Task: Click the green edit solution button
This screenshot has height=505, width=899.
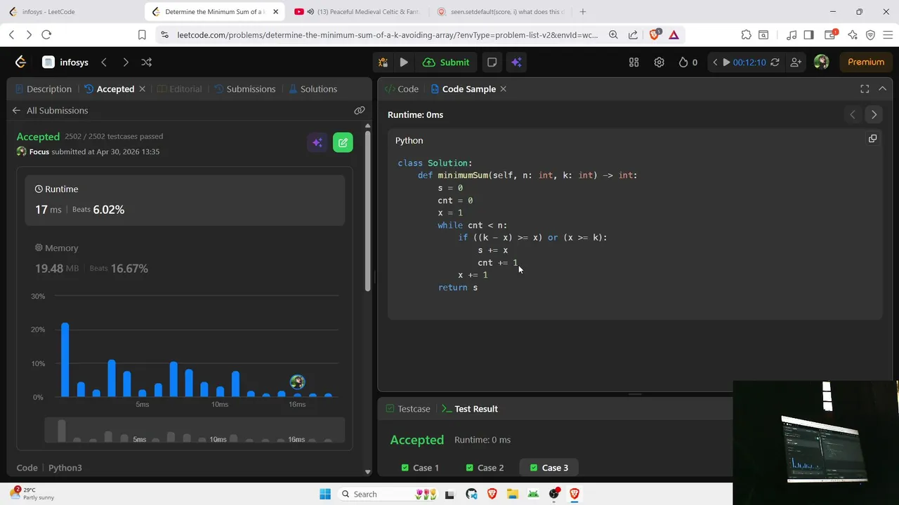Action: (343, 142)
